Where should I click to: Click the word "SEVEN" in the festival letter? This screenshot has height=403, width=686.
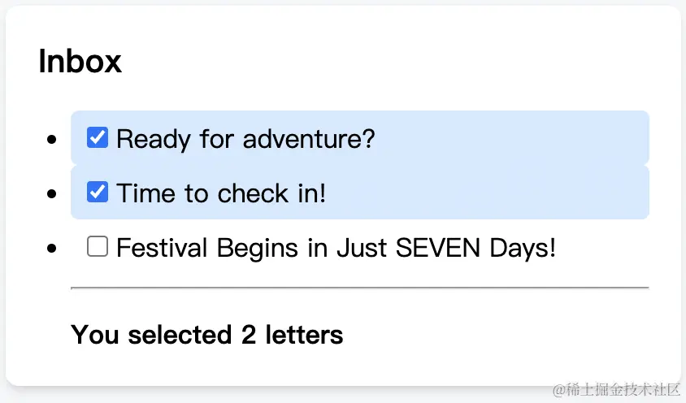(x=439, y=247)
